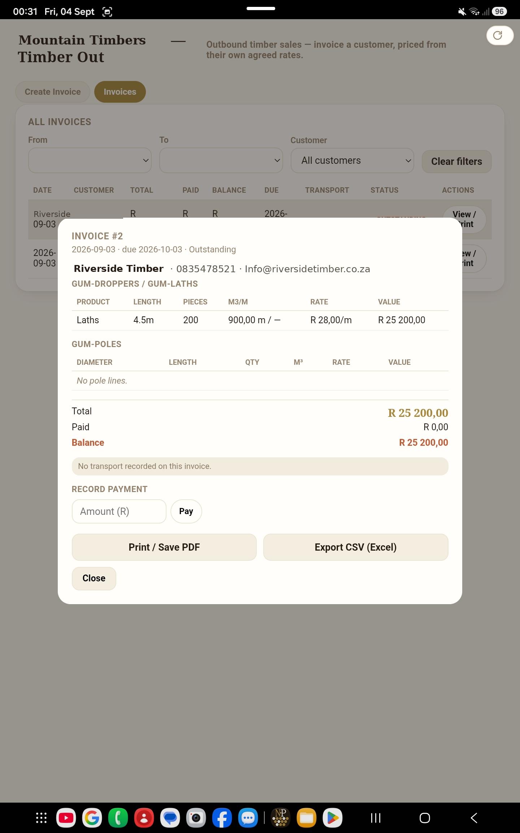This screenshot has width=520, height=833.
Task: Open the app drawer grid icon
Action: tap(41, 818)
